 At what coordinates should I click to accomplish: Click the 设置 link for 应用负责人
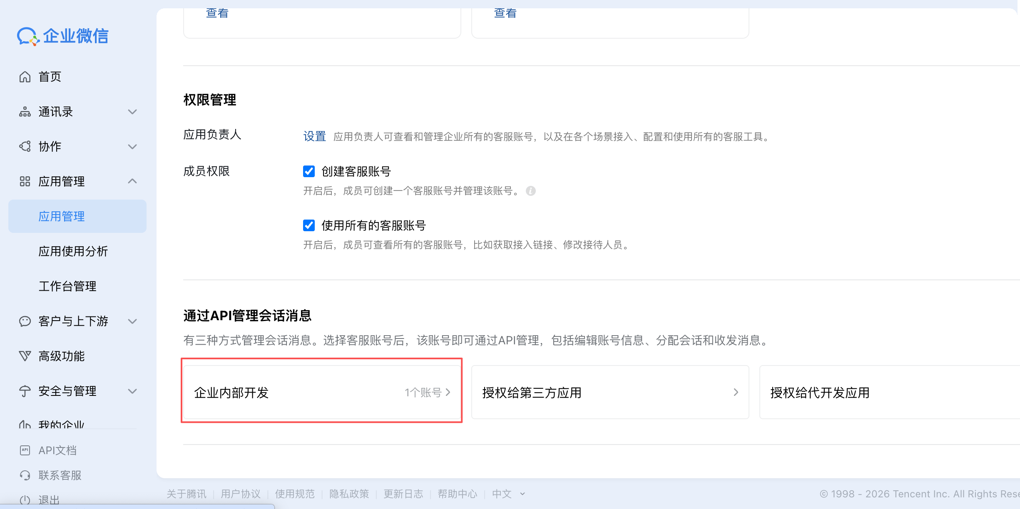click(314, 136)
